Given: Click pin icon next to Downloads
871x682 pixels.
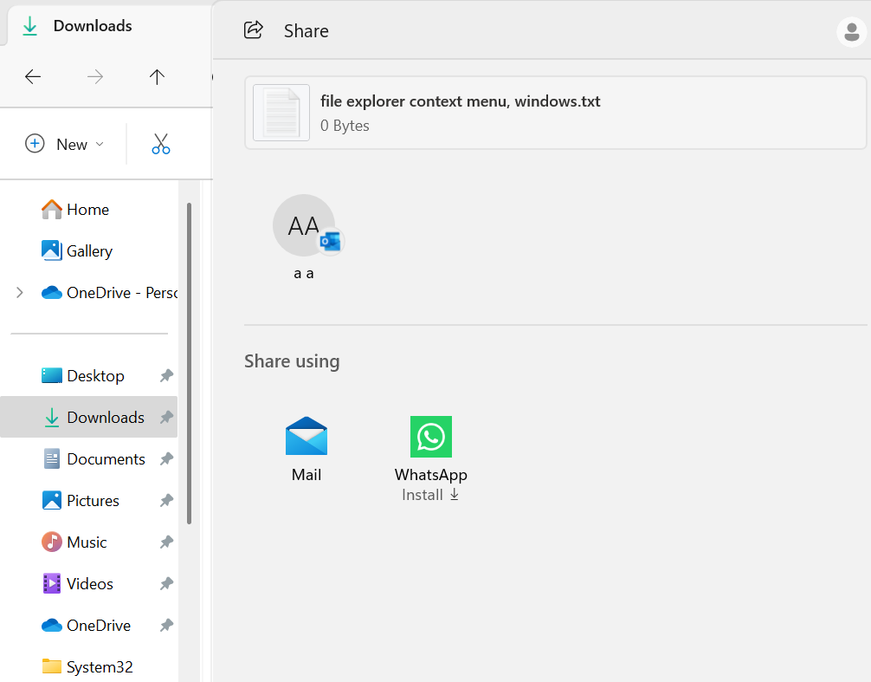Looking at the screenshot, I should (166, 417).
